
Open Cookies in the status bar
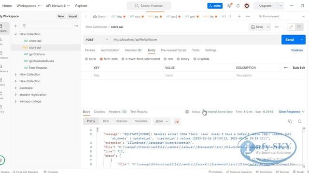pos(215,172)
